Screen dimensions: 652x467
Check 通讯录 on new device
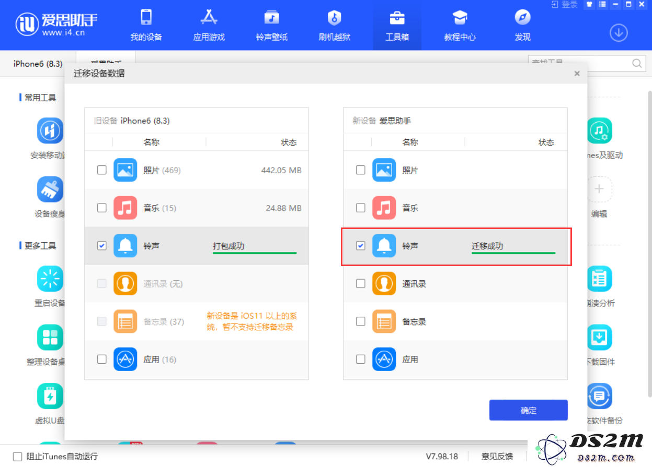pos(361,283)
